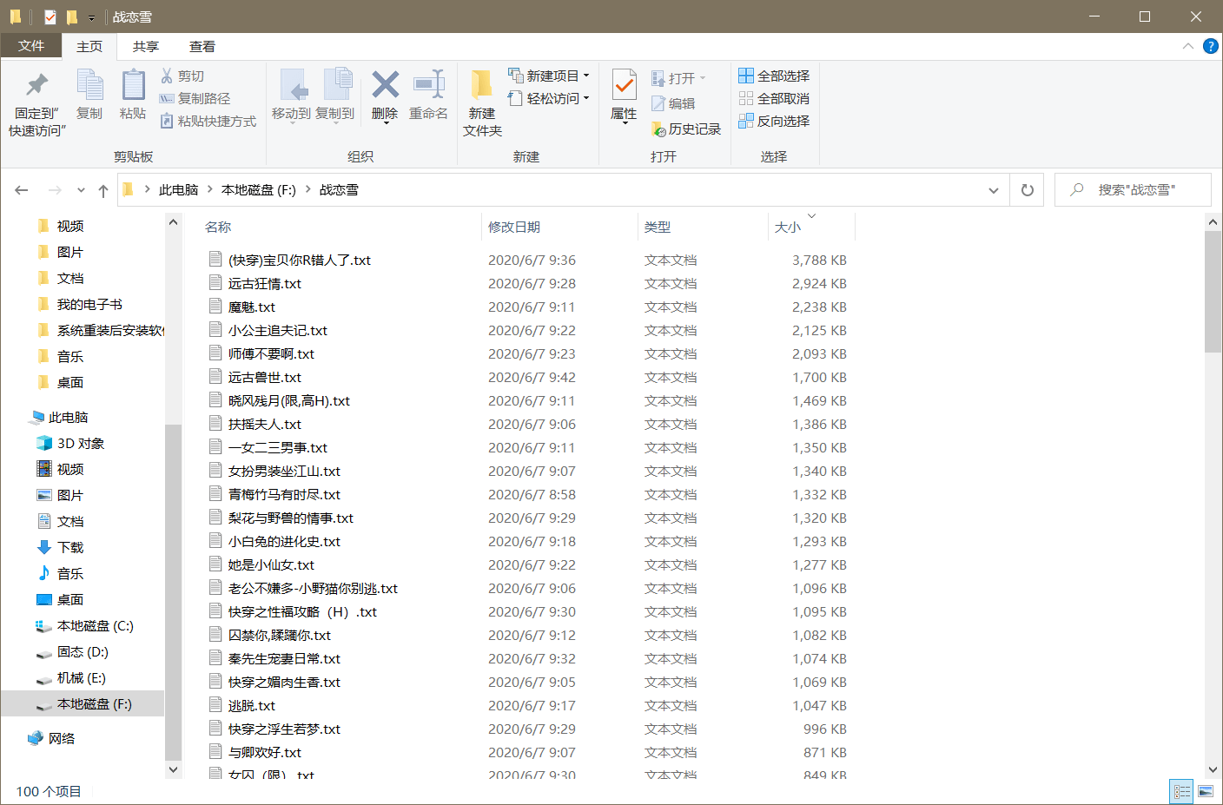Click the Pin to Quick Access icon
Screen dimensions: 1223x805
pyautogui.click(x=36, y=86)
